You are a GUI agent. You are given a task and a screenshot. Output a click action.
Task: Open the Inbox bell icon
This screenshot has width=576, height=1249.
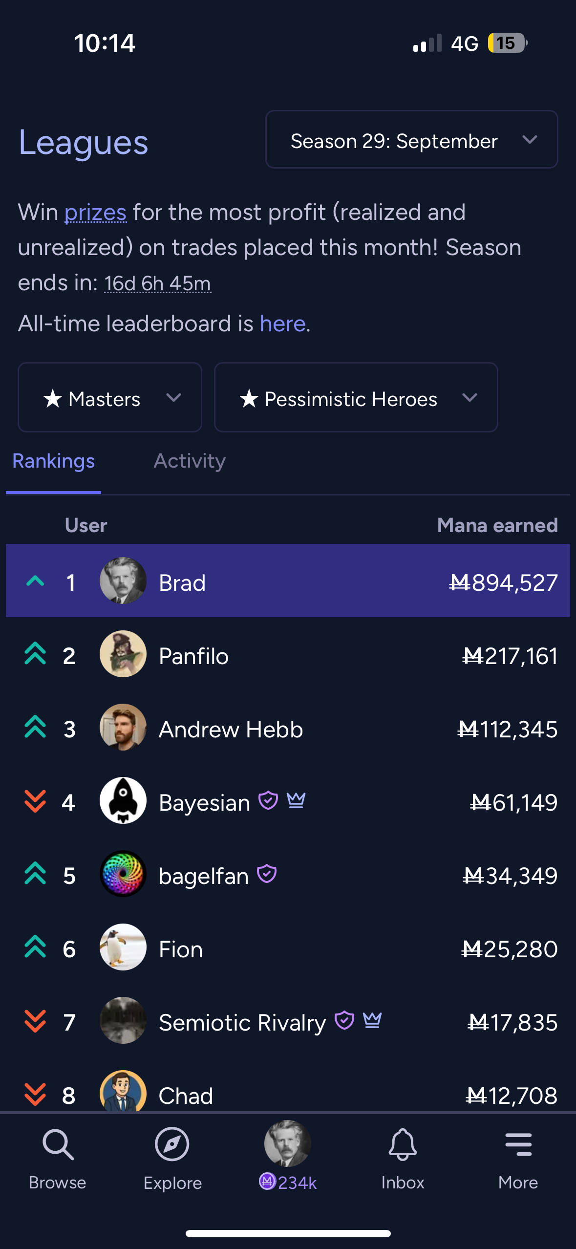(x=403, y=1145)
